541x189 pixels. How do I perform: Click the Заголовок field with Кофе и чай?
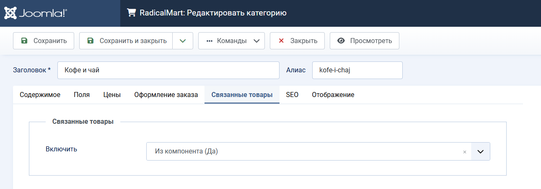(168, 70)
